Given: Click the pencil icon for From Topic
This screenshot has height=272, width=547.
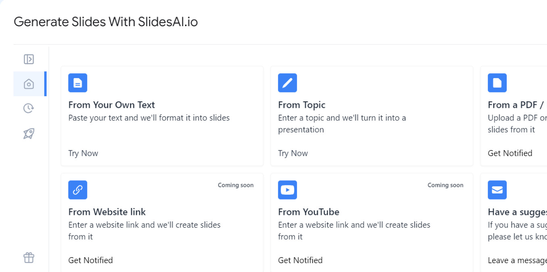Looking at the screenshot, I should click(287, 83).
